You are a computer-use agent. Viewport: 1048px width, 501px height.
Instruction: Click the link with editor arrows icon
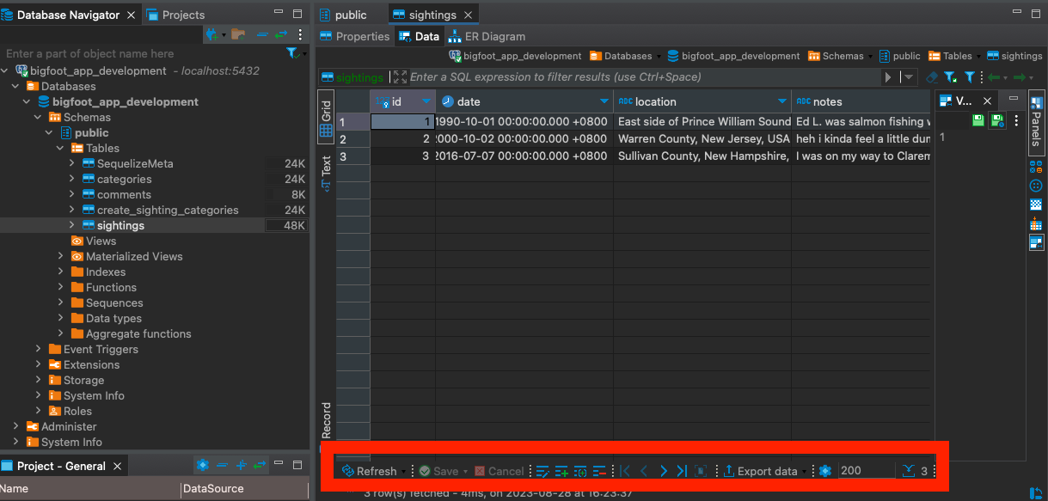pos(281,35)
